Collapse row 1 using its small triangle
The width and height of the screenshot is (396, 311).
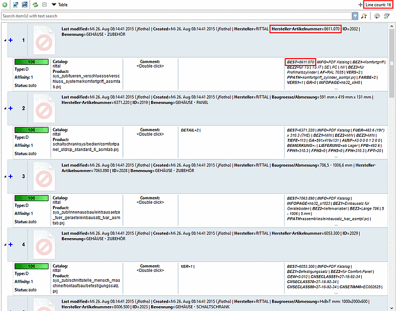tap(5, 41)
